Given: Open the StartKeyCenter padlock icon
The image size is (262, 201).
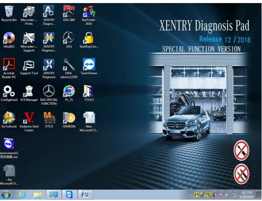Looking at the screenshot, I should (x=89, y=40).
